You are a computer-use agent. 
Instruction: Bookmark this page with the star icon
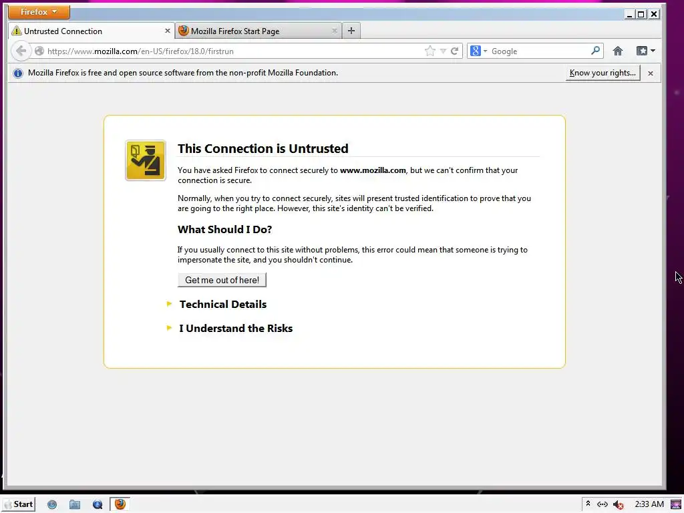click(x=430, y=51)
